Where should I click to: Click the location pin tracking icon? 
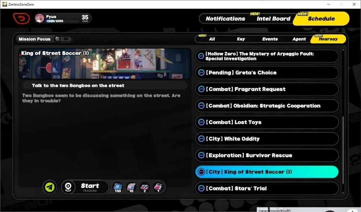coord(68,187)
